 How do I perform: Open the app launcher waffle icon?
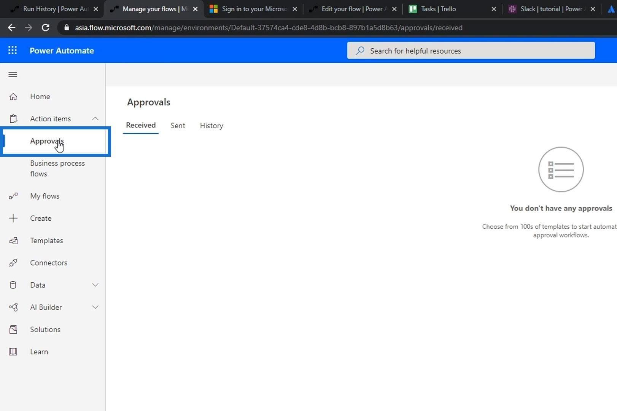coord(13,50)
